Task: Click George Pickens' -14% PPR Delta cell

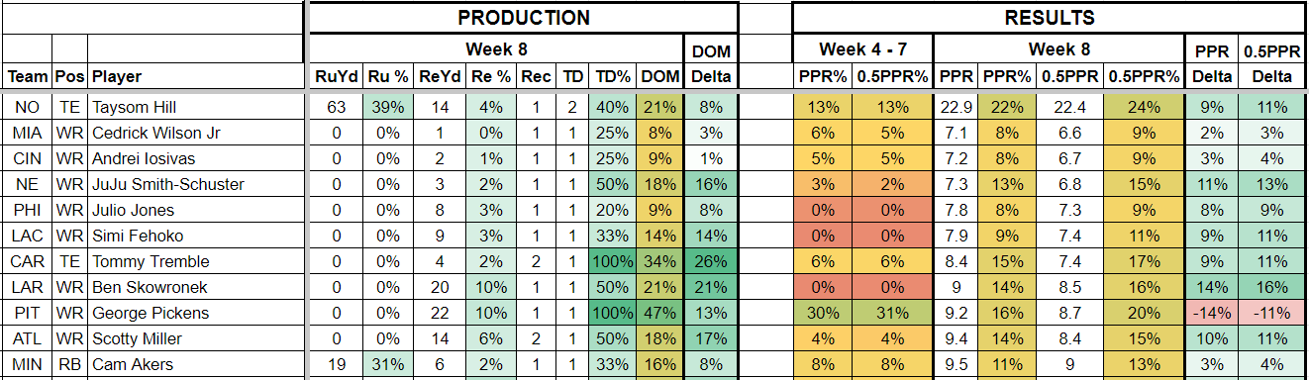Action: [1212, 313]
